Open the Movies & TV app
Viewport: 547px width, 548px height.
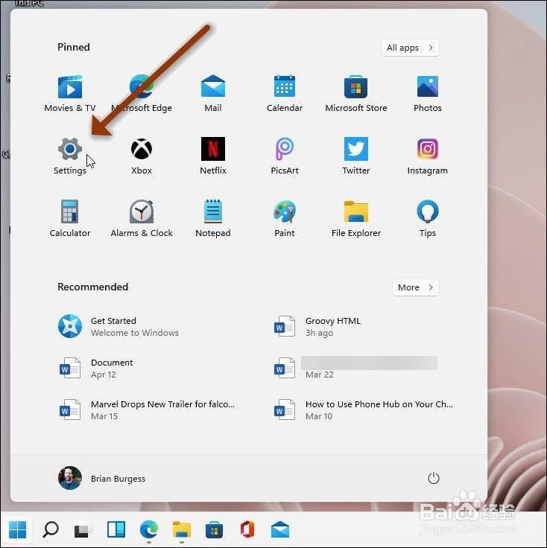click(70, 93)
